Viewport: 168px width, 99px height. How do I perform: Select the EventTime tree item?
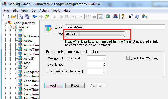coord(31,90)
